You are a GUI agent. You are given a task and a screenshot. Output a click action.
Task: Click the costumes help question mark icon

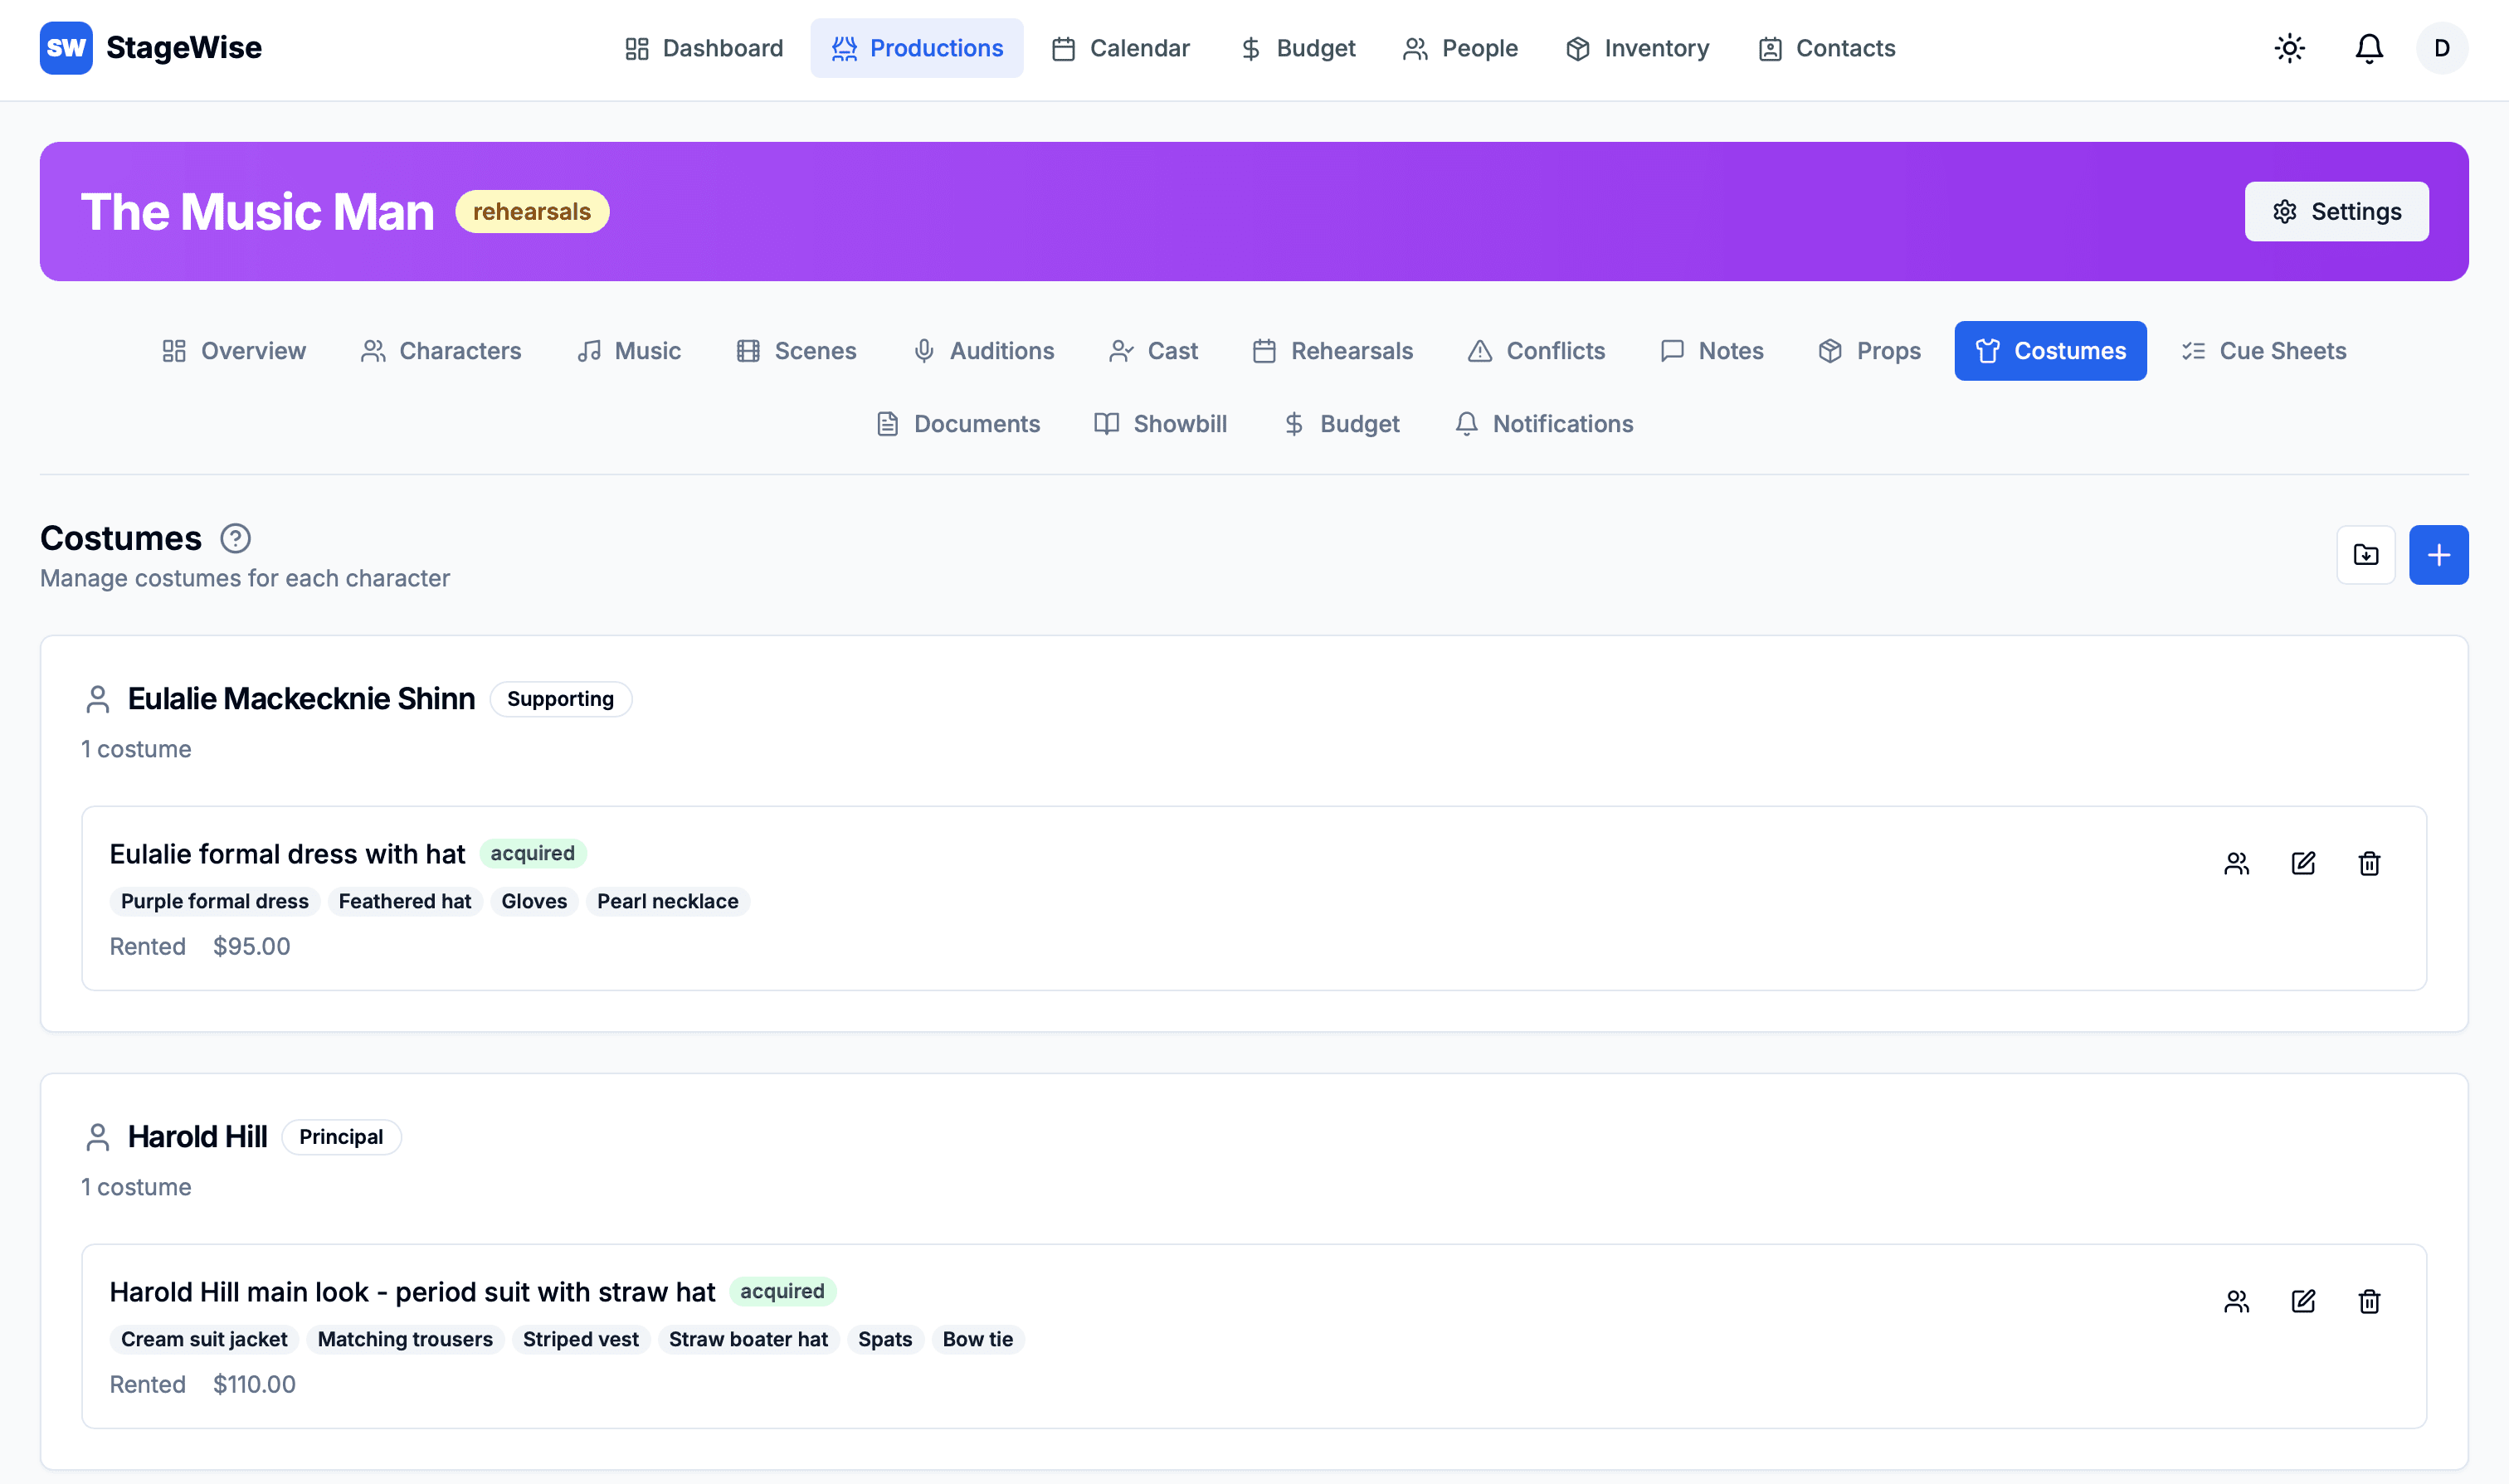pos(235,539)
